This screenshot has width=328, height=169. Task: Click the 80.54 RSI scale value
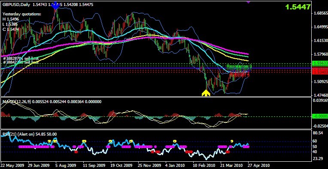point(318,133)
